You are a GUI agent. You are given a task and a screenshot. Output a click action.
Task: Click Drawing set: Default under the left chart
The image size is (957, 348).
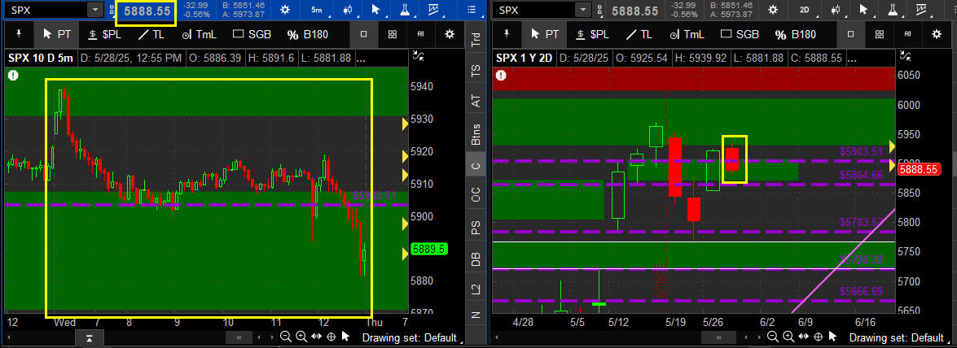point(408,337)
